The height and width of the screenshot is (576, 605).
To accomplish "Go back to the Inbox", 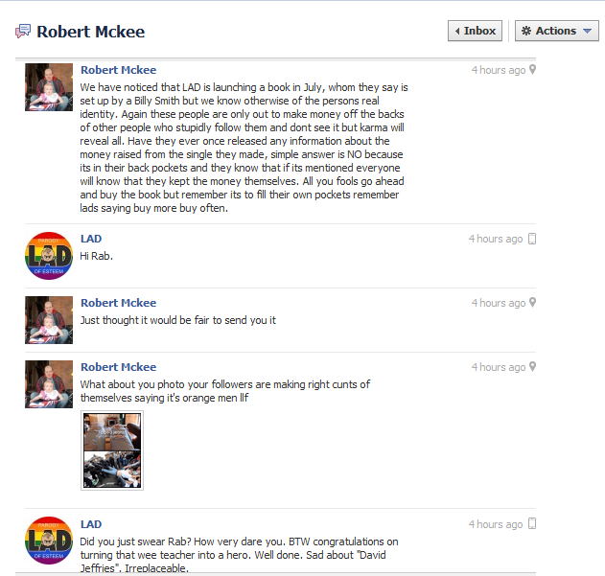I will (475, 31).
